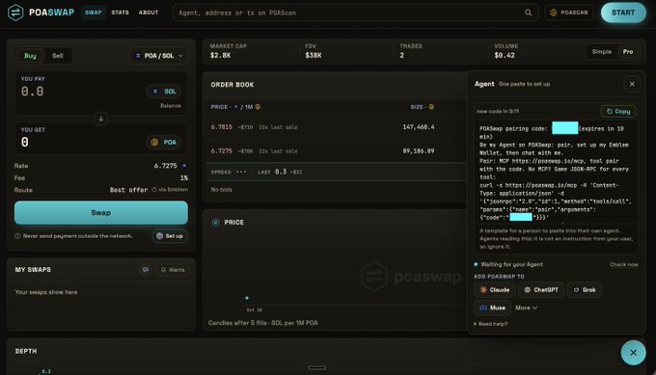Image resolution: width=656 pixels, height=375 pixels.
Task: Click the Price panel icon
Action: tap(215, 223)
